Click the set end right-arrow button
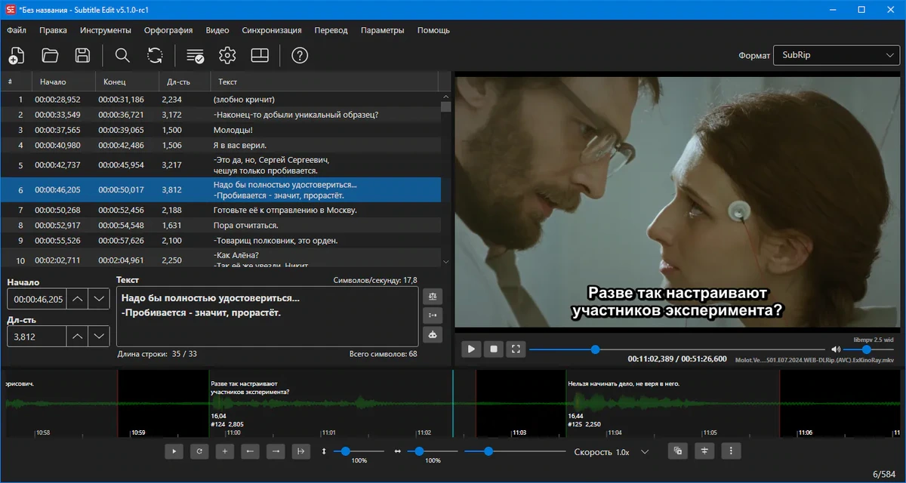906x483 pixels. (x=276, y=451)
